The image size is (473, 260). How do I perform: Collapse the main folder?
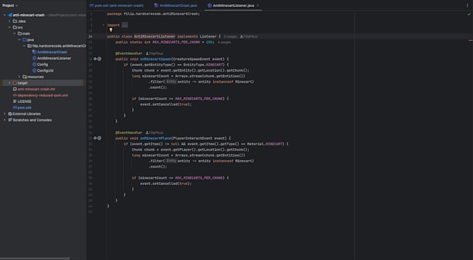click(x=14, y=33)
